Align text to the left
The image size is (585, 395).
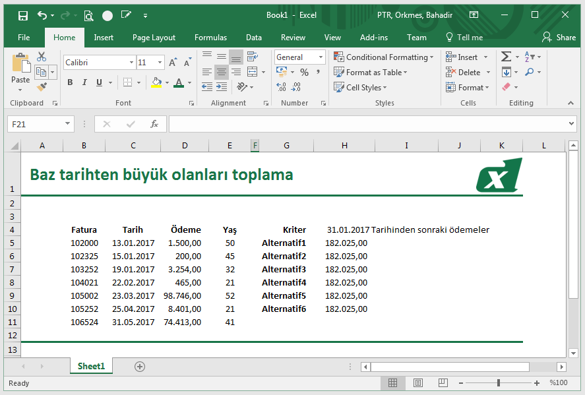click(x=207, y=72)
